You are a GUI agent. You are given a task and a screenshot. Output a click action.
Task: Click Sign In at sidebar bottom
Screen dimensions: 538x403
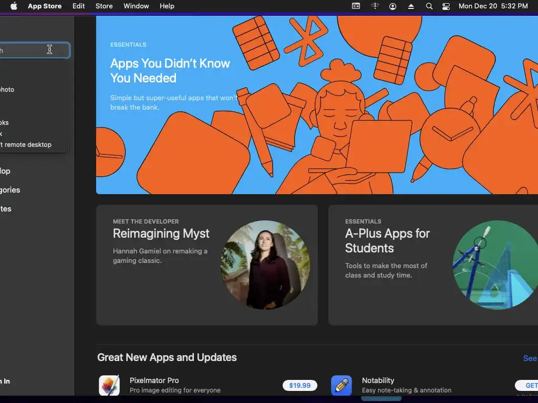point(5,381)
